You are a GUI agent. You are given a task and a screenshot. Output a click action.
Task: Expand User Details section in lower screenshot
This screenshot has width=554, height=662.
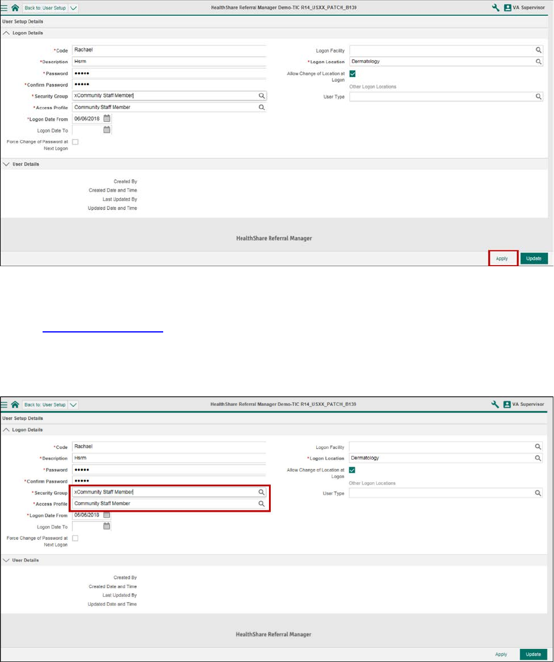pyautogui.click(x=7, y=560)
